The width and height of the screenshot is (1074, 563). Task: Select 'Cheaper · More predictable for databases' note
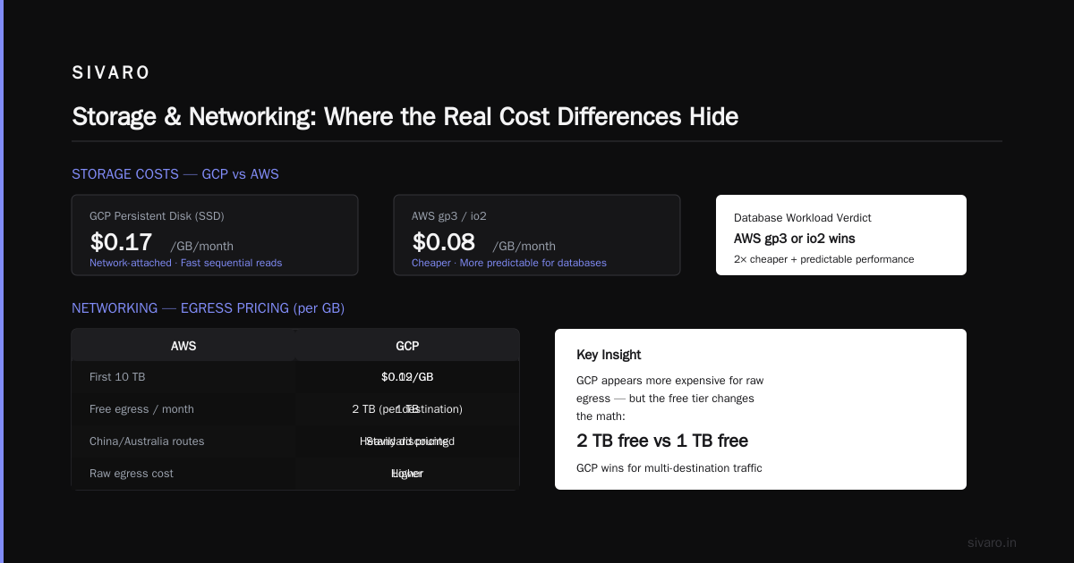pyautogui.click(x=508, y=263)
